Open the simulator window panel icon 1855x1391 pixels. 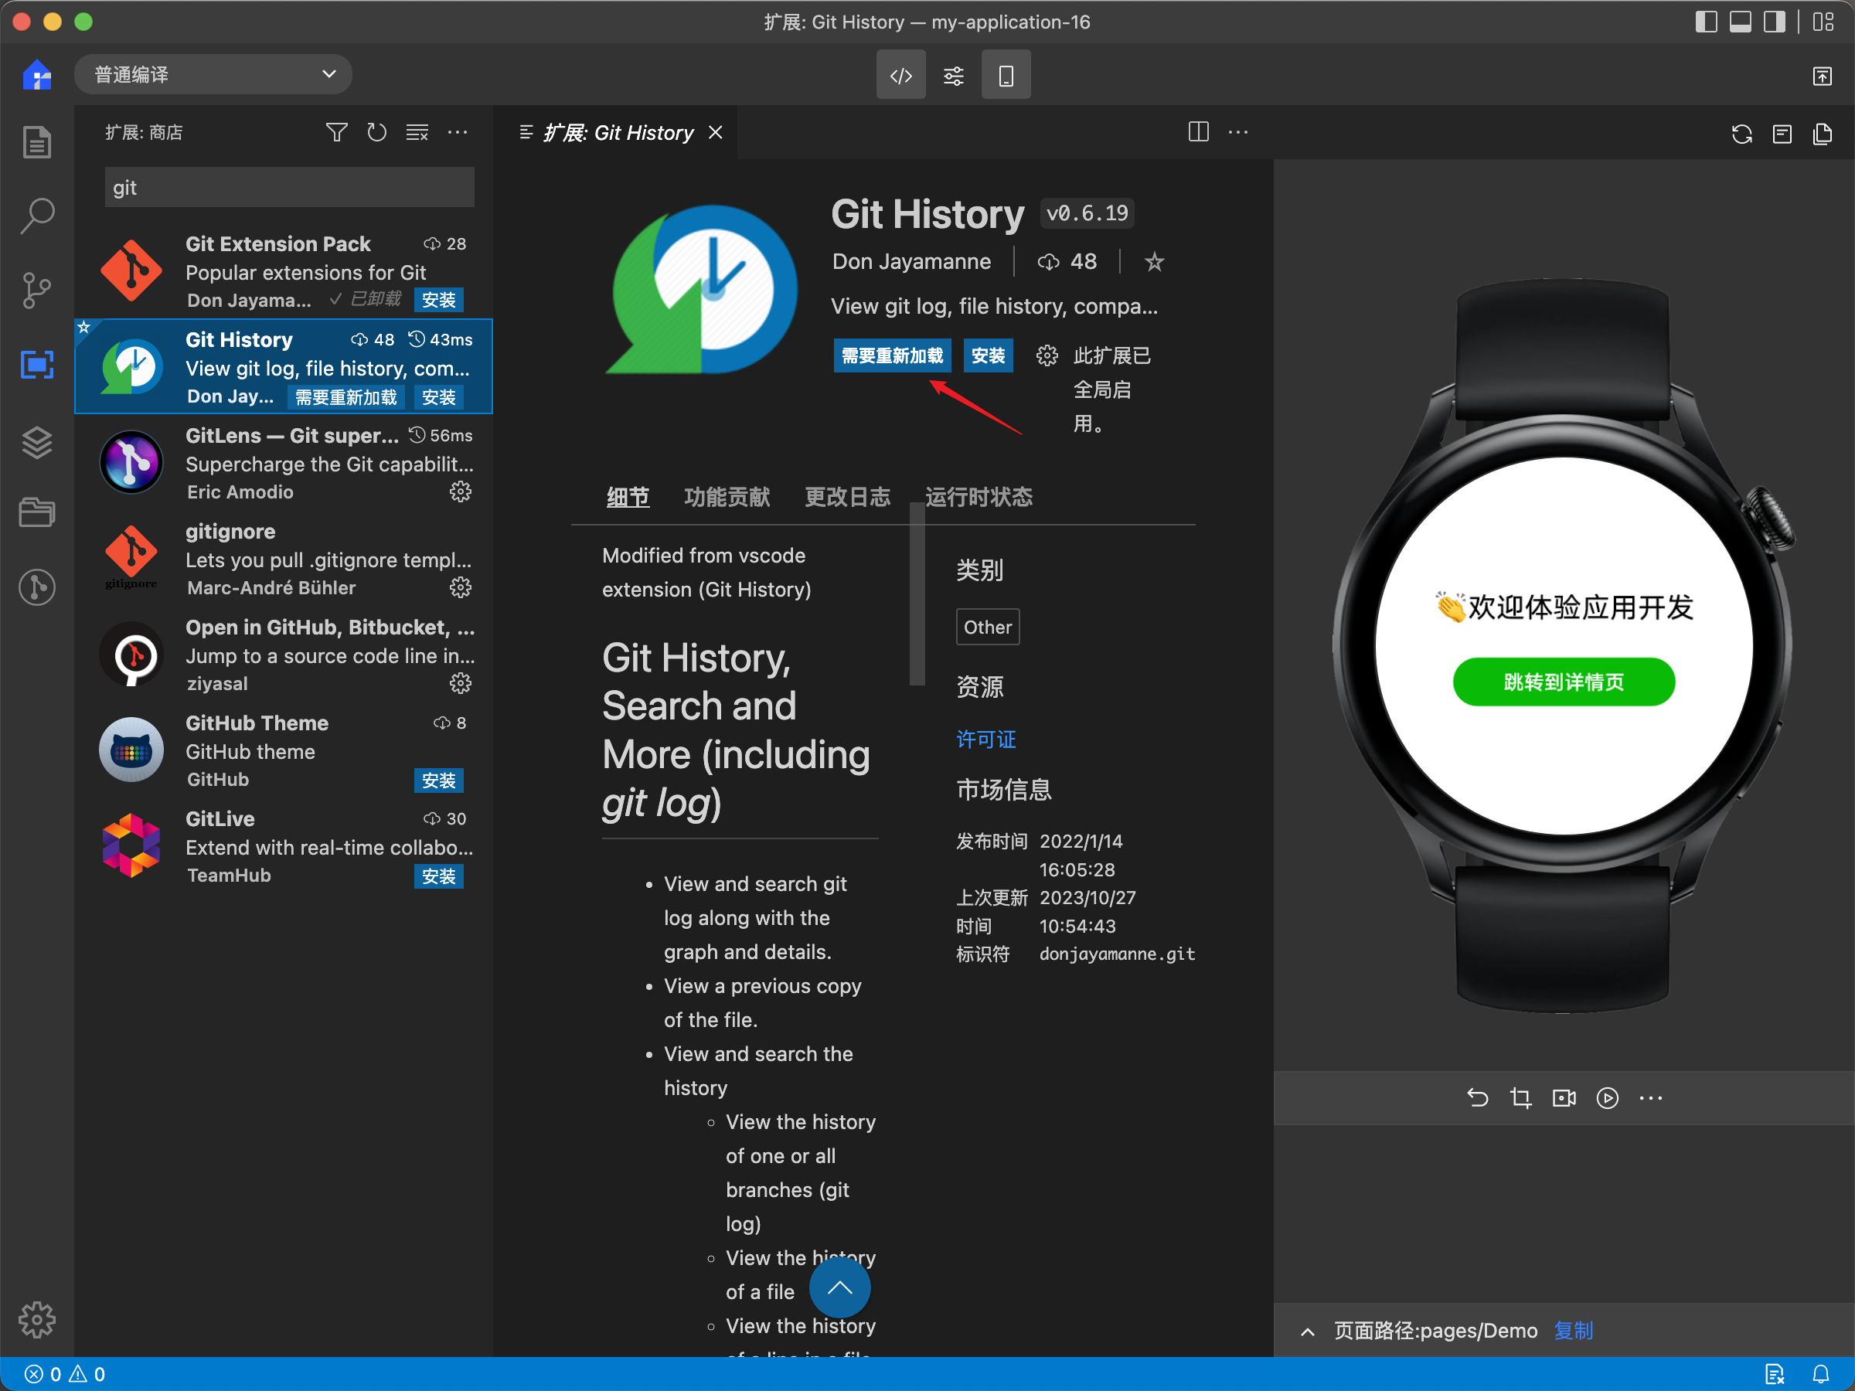1782,134
